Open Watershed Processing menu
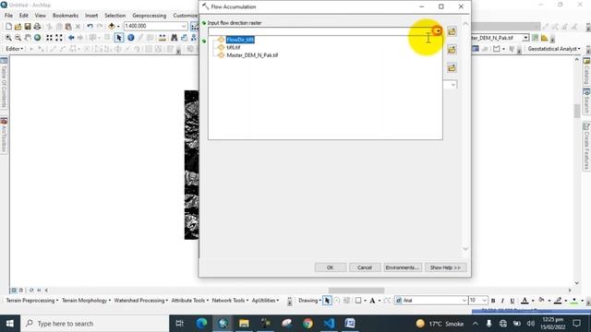 point(141,301)
